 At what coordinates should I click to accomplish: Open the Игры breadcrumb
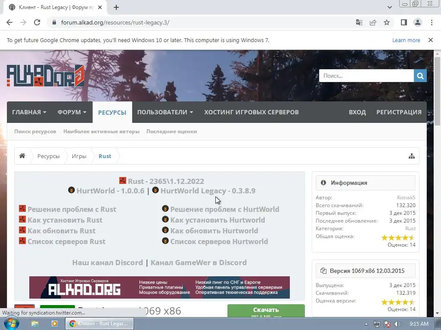click(x=79, y=156)
